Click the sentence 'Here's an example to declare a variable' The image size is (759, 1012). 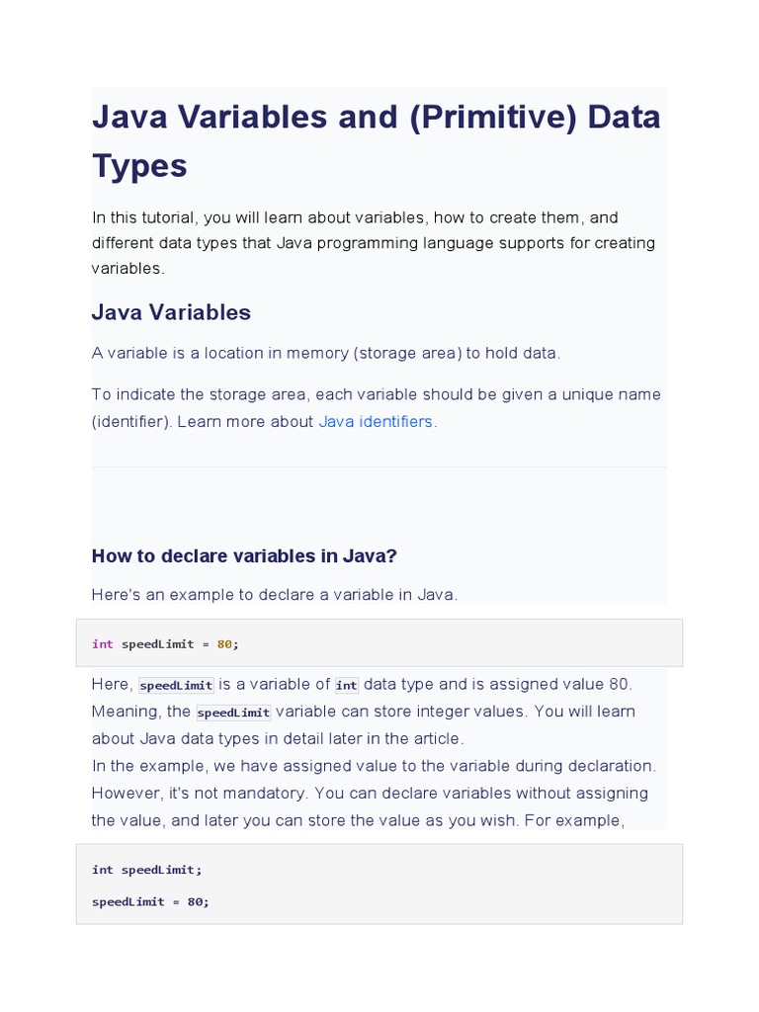pos(274,594)
